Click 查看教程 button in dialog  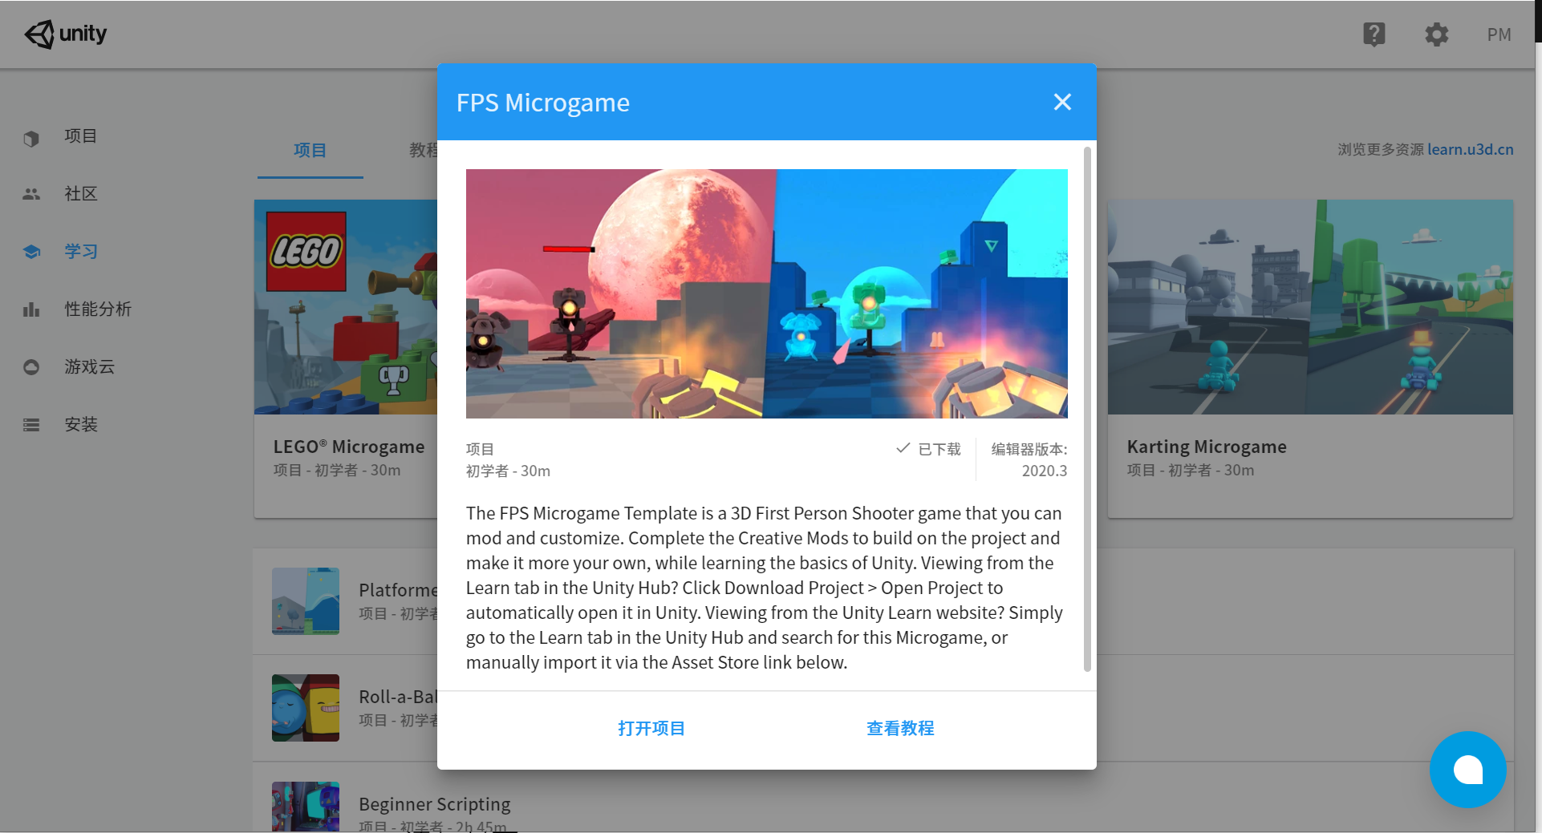click(900, 728)
